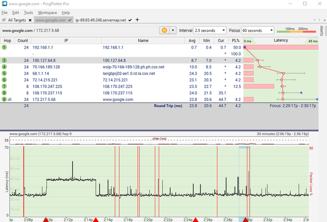Click the PingPlotter app icon in title bar
The image size is (327, 222).
4,4
